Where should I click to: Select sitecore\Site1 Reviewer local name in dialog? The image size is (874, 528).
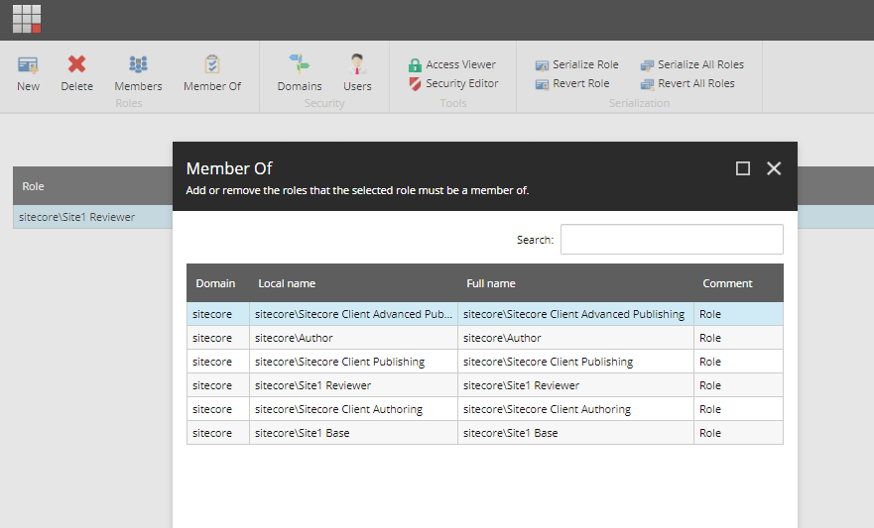tap(353, 385)
